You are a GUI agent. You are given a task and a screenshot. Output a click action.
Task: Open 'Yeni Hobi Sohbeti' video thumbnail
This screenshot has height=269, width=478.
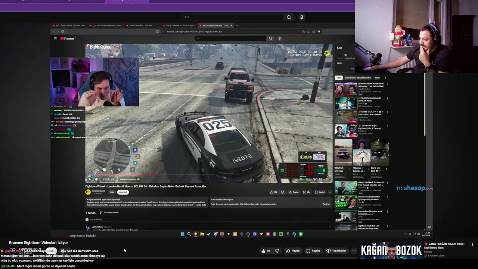coord(346,89)
